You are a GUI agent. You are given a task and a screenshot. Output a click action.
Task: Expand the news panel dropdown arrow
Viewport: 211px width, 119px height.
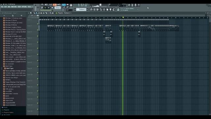tap(138, 10)
